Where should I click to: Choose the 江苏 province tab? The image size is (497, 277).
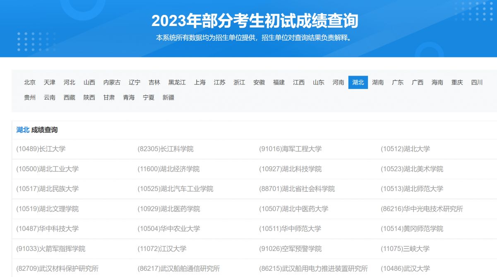[x=220, y=82]
